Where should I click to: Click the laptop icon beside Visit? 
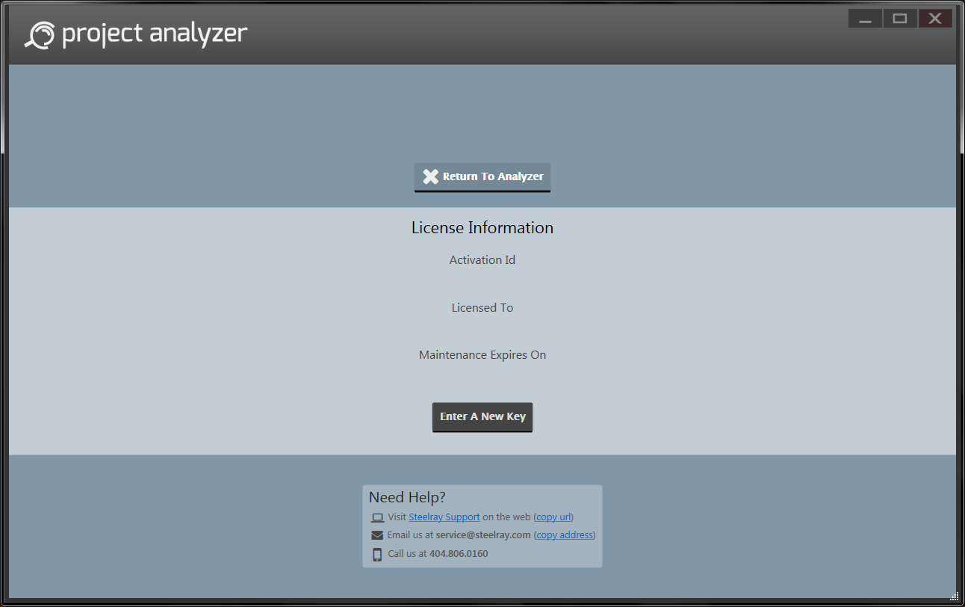coord(377,517)
